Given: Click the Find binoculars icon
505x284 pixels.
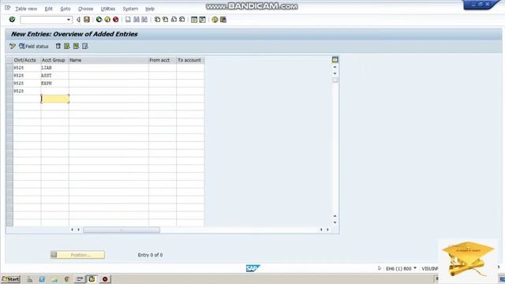Looking at the screenshot, I should point(137,20).
